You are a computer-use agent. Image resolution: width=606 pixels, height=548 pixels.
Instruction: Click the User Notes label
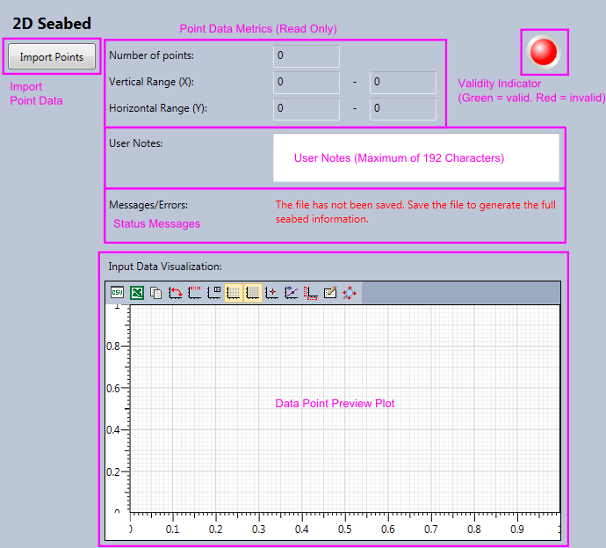pyautogui.click(x=135, y=143)
